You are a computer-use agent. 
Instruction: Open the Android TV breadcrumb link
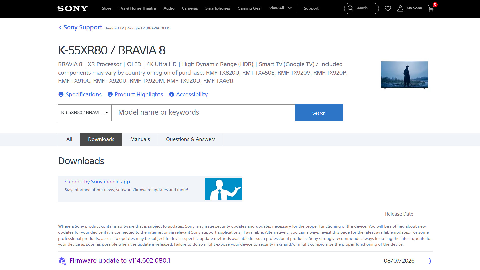point(115,28)
